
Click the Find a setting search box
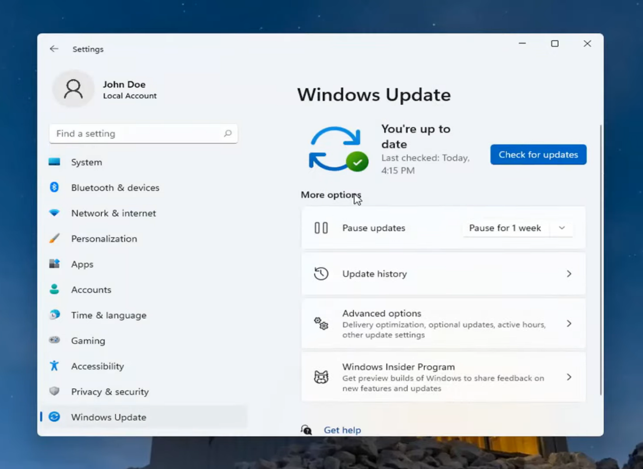tap(143, 133)
